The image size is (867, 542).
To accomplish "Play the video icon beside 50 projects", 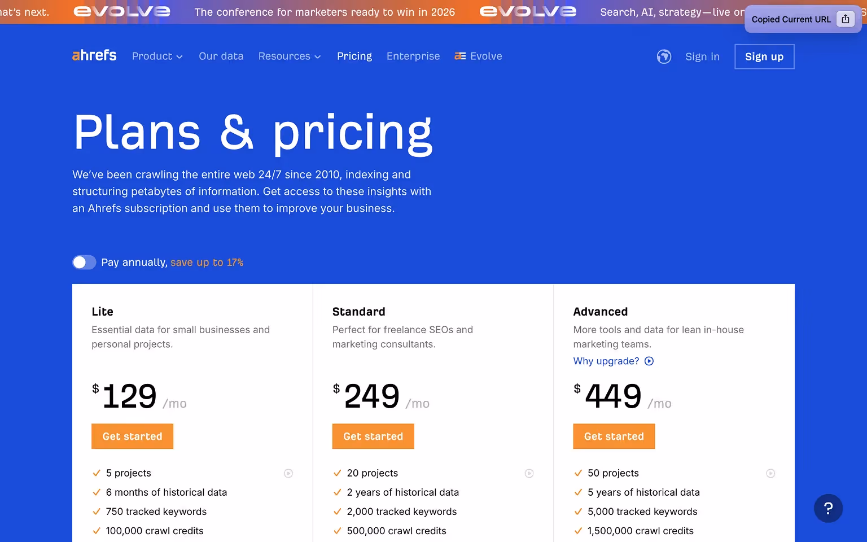I will tap(770, 473).
